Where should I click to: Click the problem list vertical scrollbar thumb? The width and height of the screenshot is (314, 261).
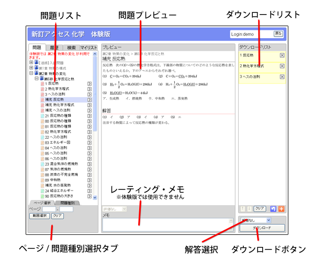pos(95,94)
